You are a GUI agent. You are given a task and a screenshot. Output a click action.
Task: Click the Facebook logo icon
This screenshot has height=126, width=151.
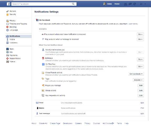8,4
